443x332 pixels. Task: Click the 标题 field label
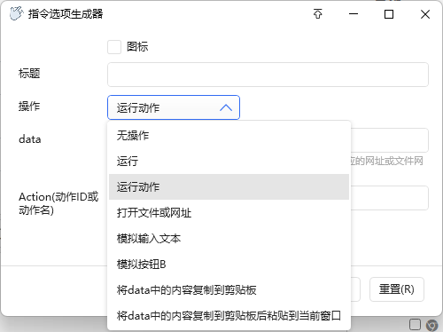click(x=29, y=73)
